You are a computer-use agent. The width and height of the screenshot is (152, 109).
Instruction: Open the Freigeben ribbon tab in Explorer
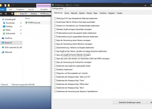pyautogui.click(x=20, y=9)
